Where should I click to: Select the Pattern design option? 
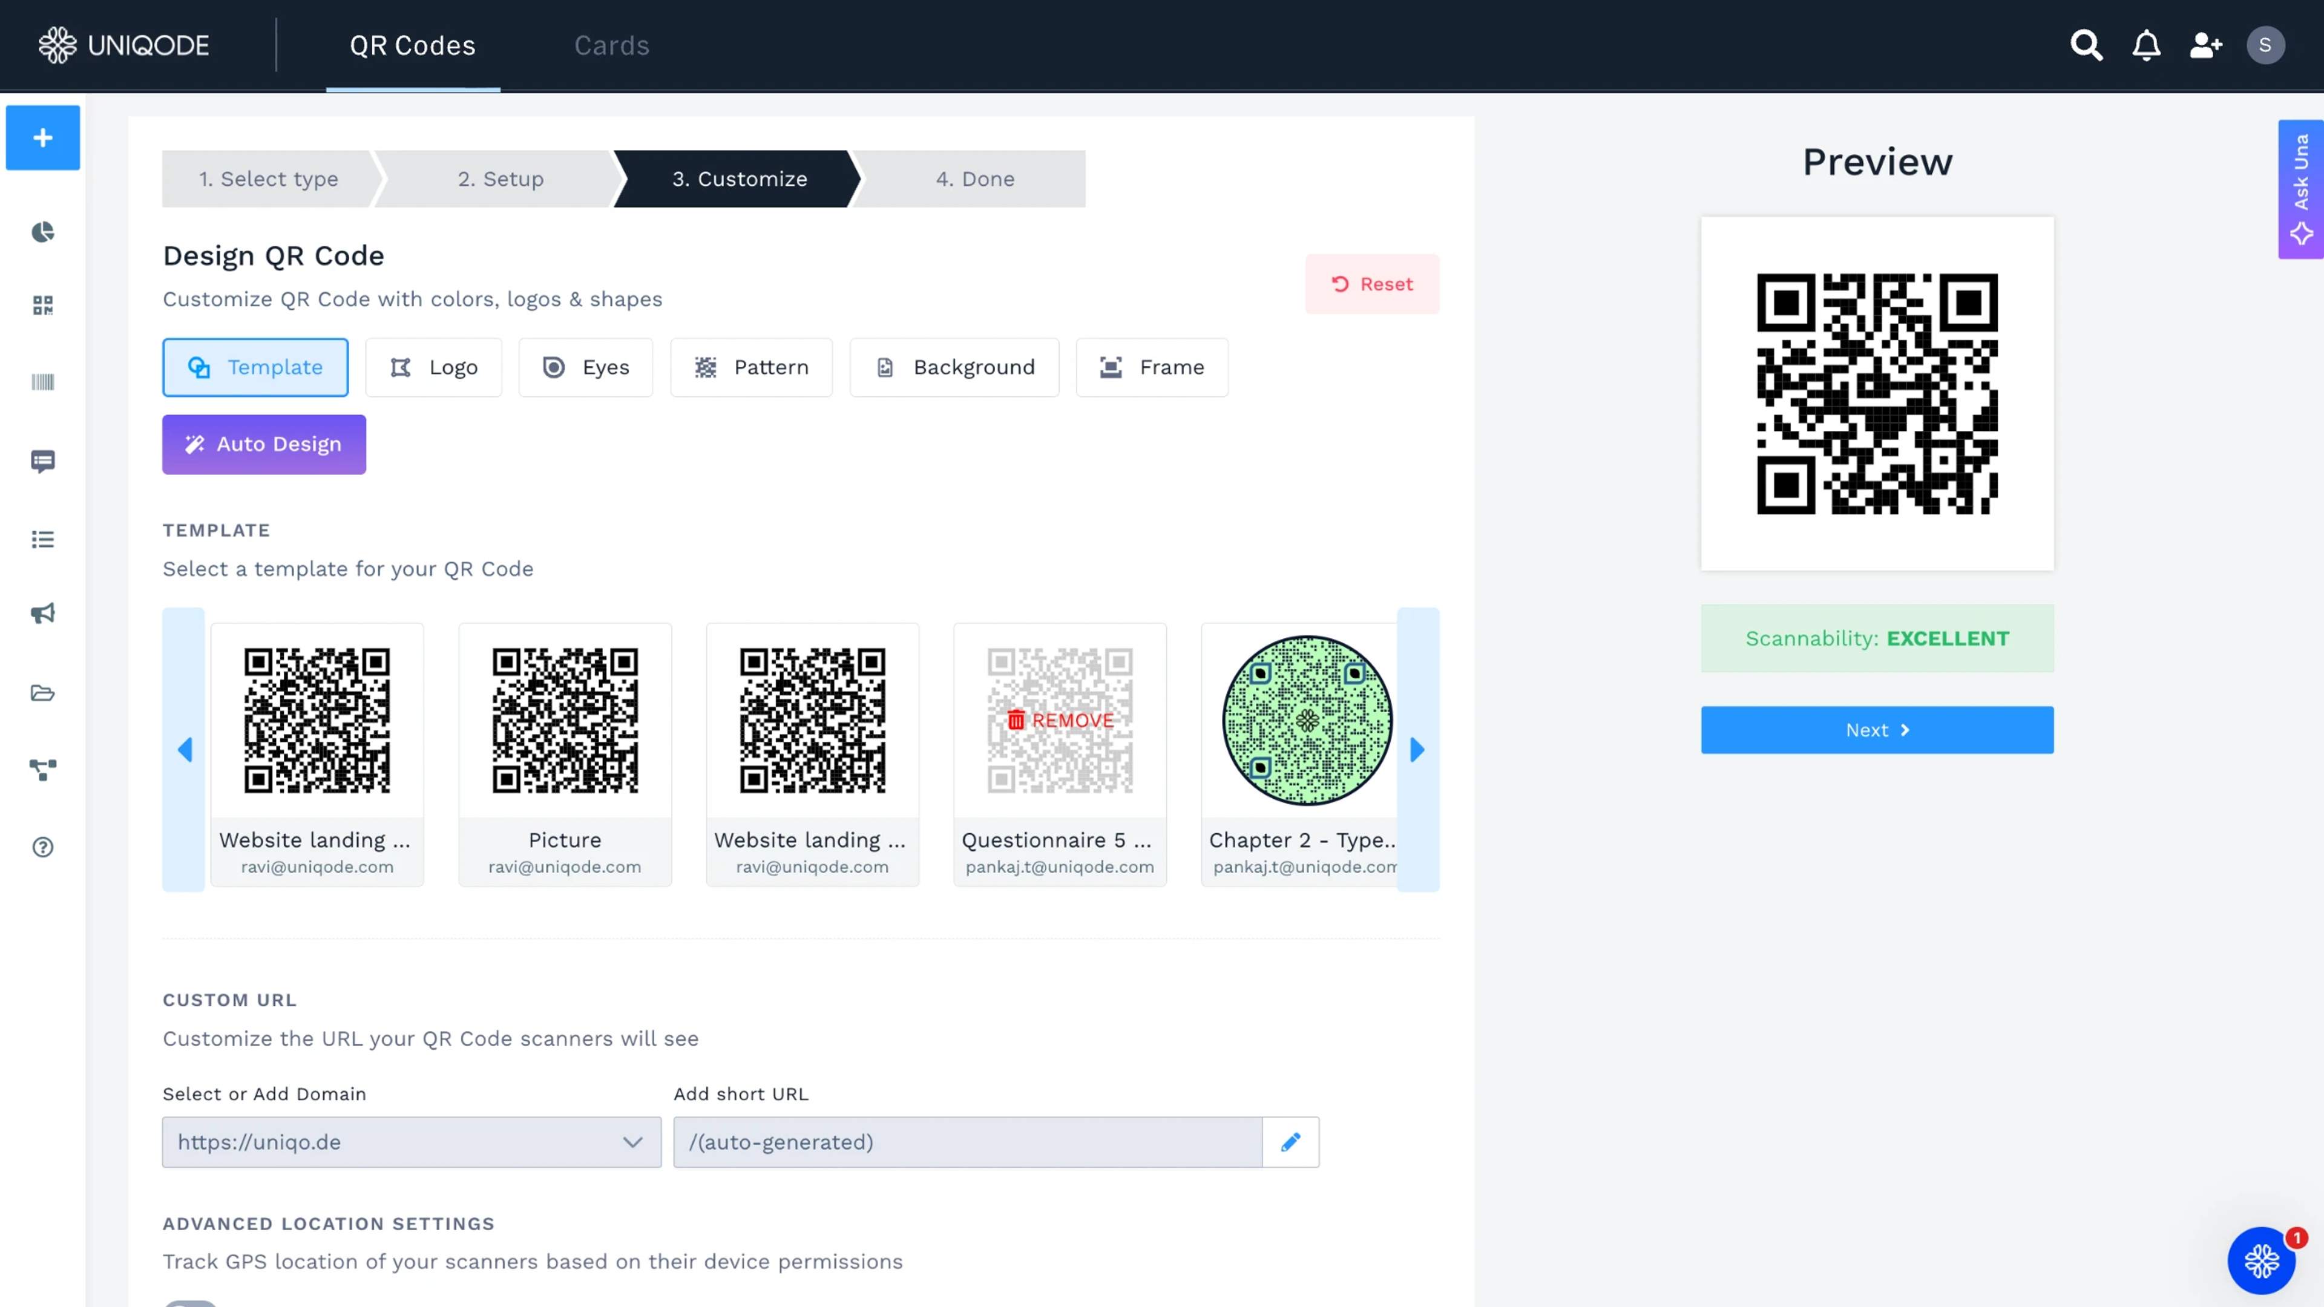click(x=750, y=367)
